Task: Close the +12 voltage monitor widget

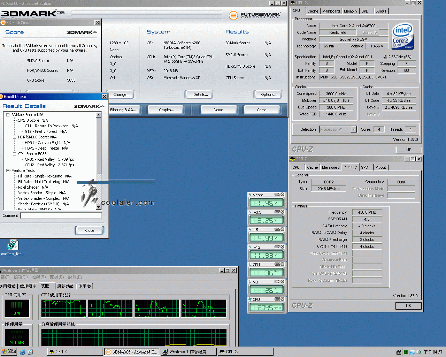Action: 283,247
